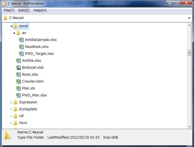Open the address bar path dropdown arrow
This screenshot has height=147, width=194.
click(x=189, y=18)
